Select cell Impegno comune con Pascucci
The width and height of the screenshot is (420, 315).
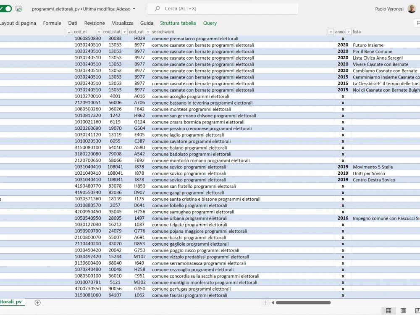point(386,218)
